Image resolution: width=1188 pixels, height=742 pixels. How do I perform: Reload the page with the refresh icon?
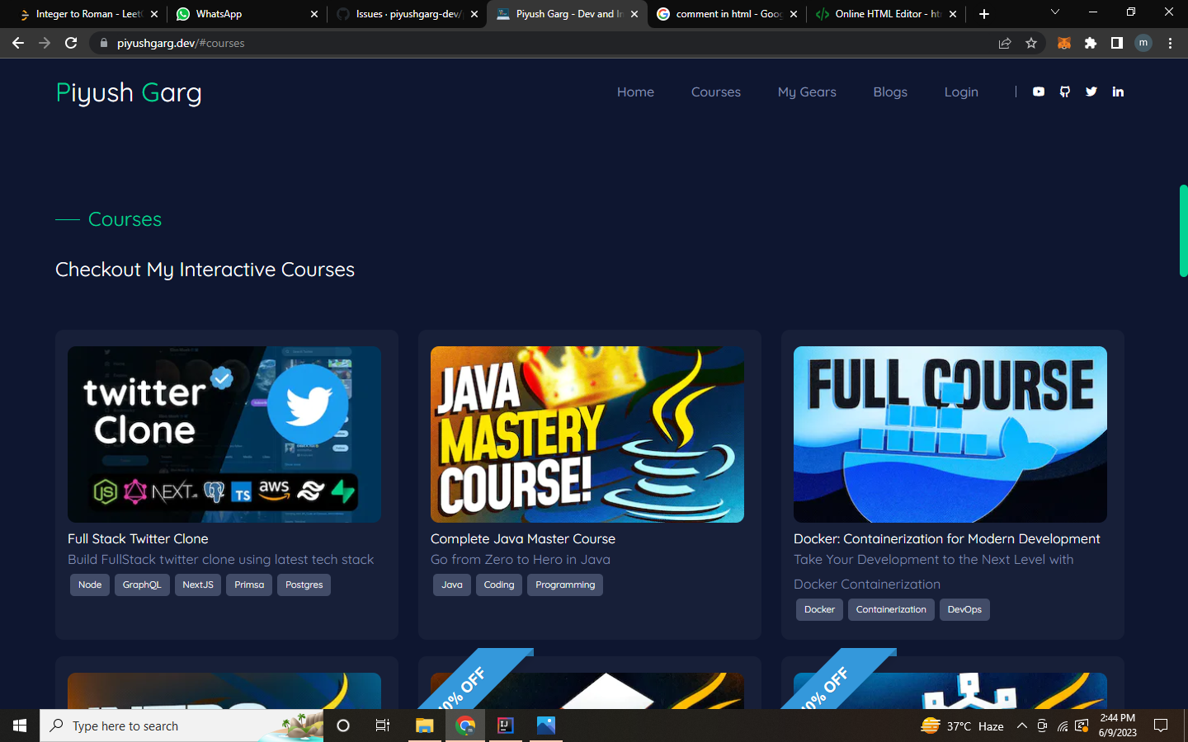click(71, 43)
